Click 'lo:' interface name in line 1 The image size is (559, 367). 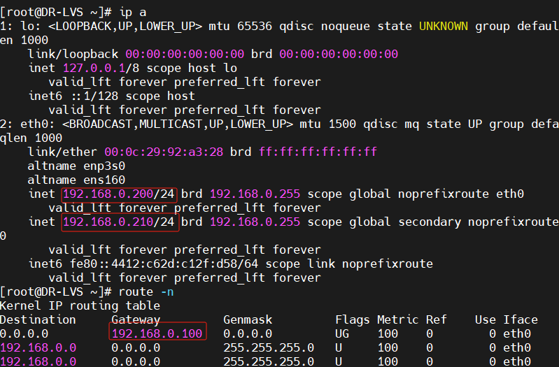[x=31, y=27]
